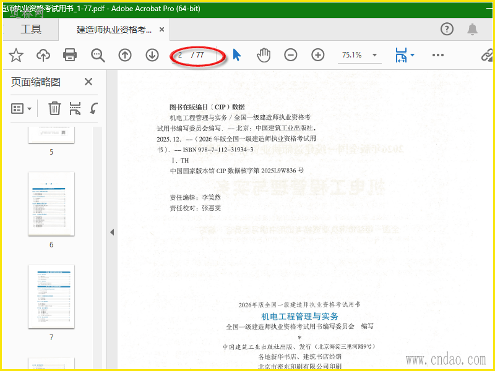
Task: Switch to the 建造师执业资格考 document tab
Action: [x=114, y=30]
